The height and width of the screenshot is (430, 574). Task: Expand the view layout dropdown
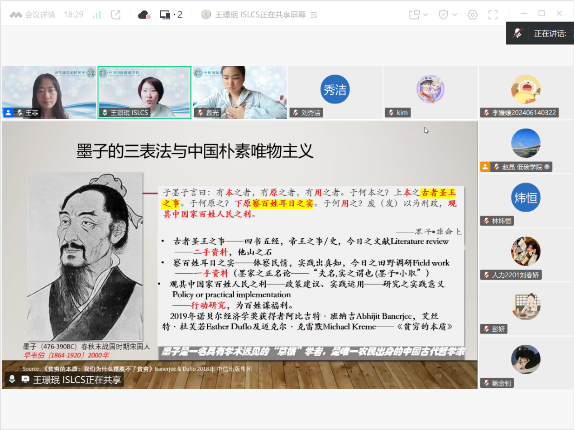(418, 15)
